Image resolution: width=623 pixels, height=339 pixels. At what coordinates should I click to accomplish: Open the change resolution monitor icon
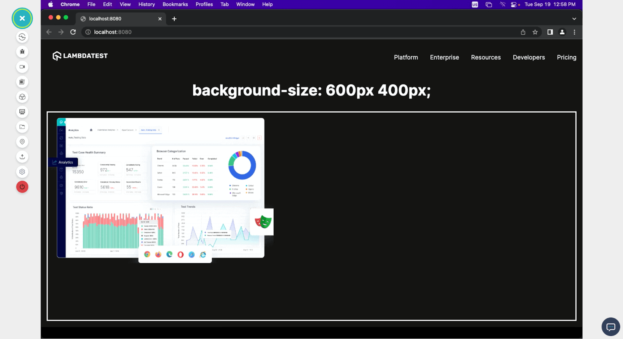point(22,112)
